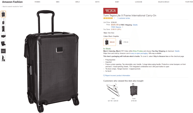Click the five-star rating icons

[x=108, y=18]
